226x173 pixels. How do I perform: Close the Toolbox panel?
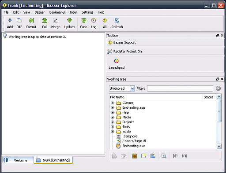[x=222, y=36]
